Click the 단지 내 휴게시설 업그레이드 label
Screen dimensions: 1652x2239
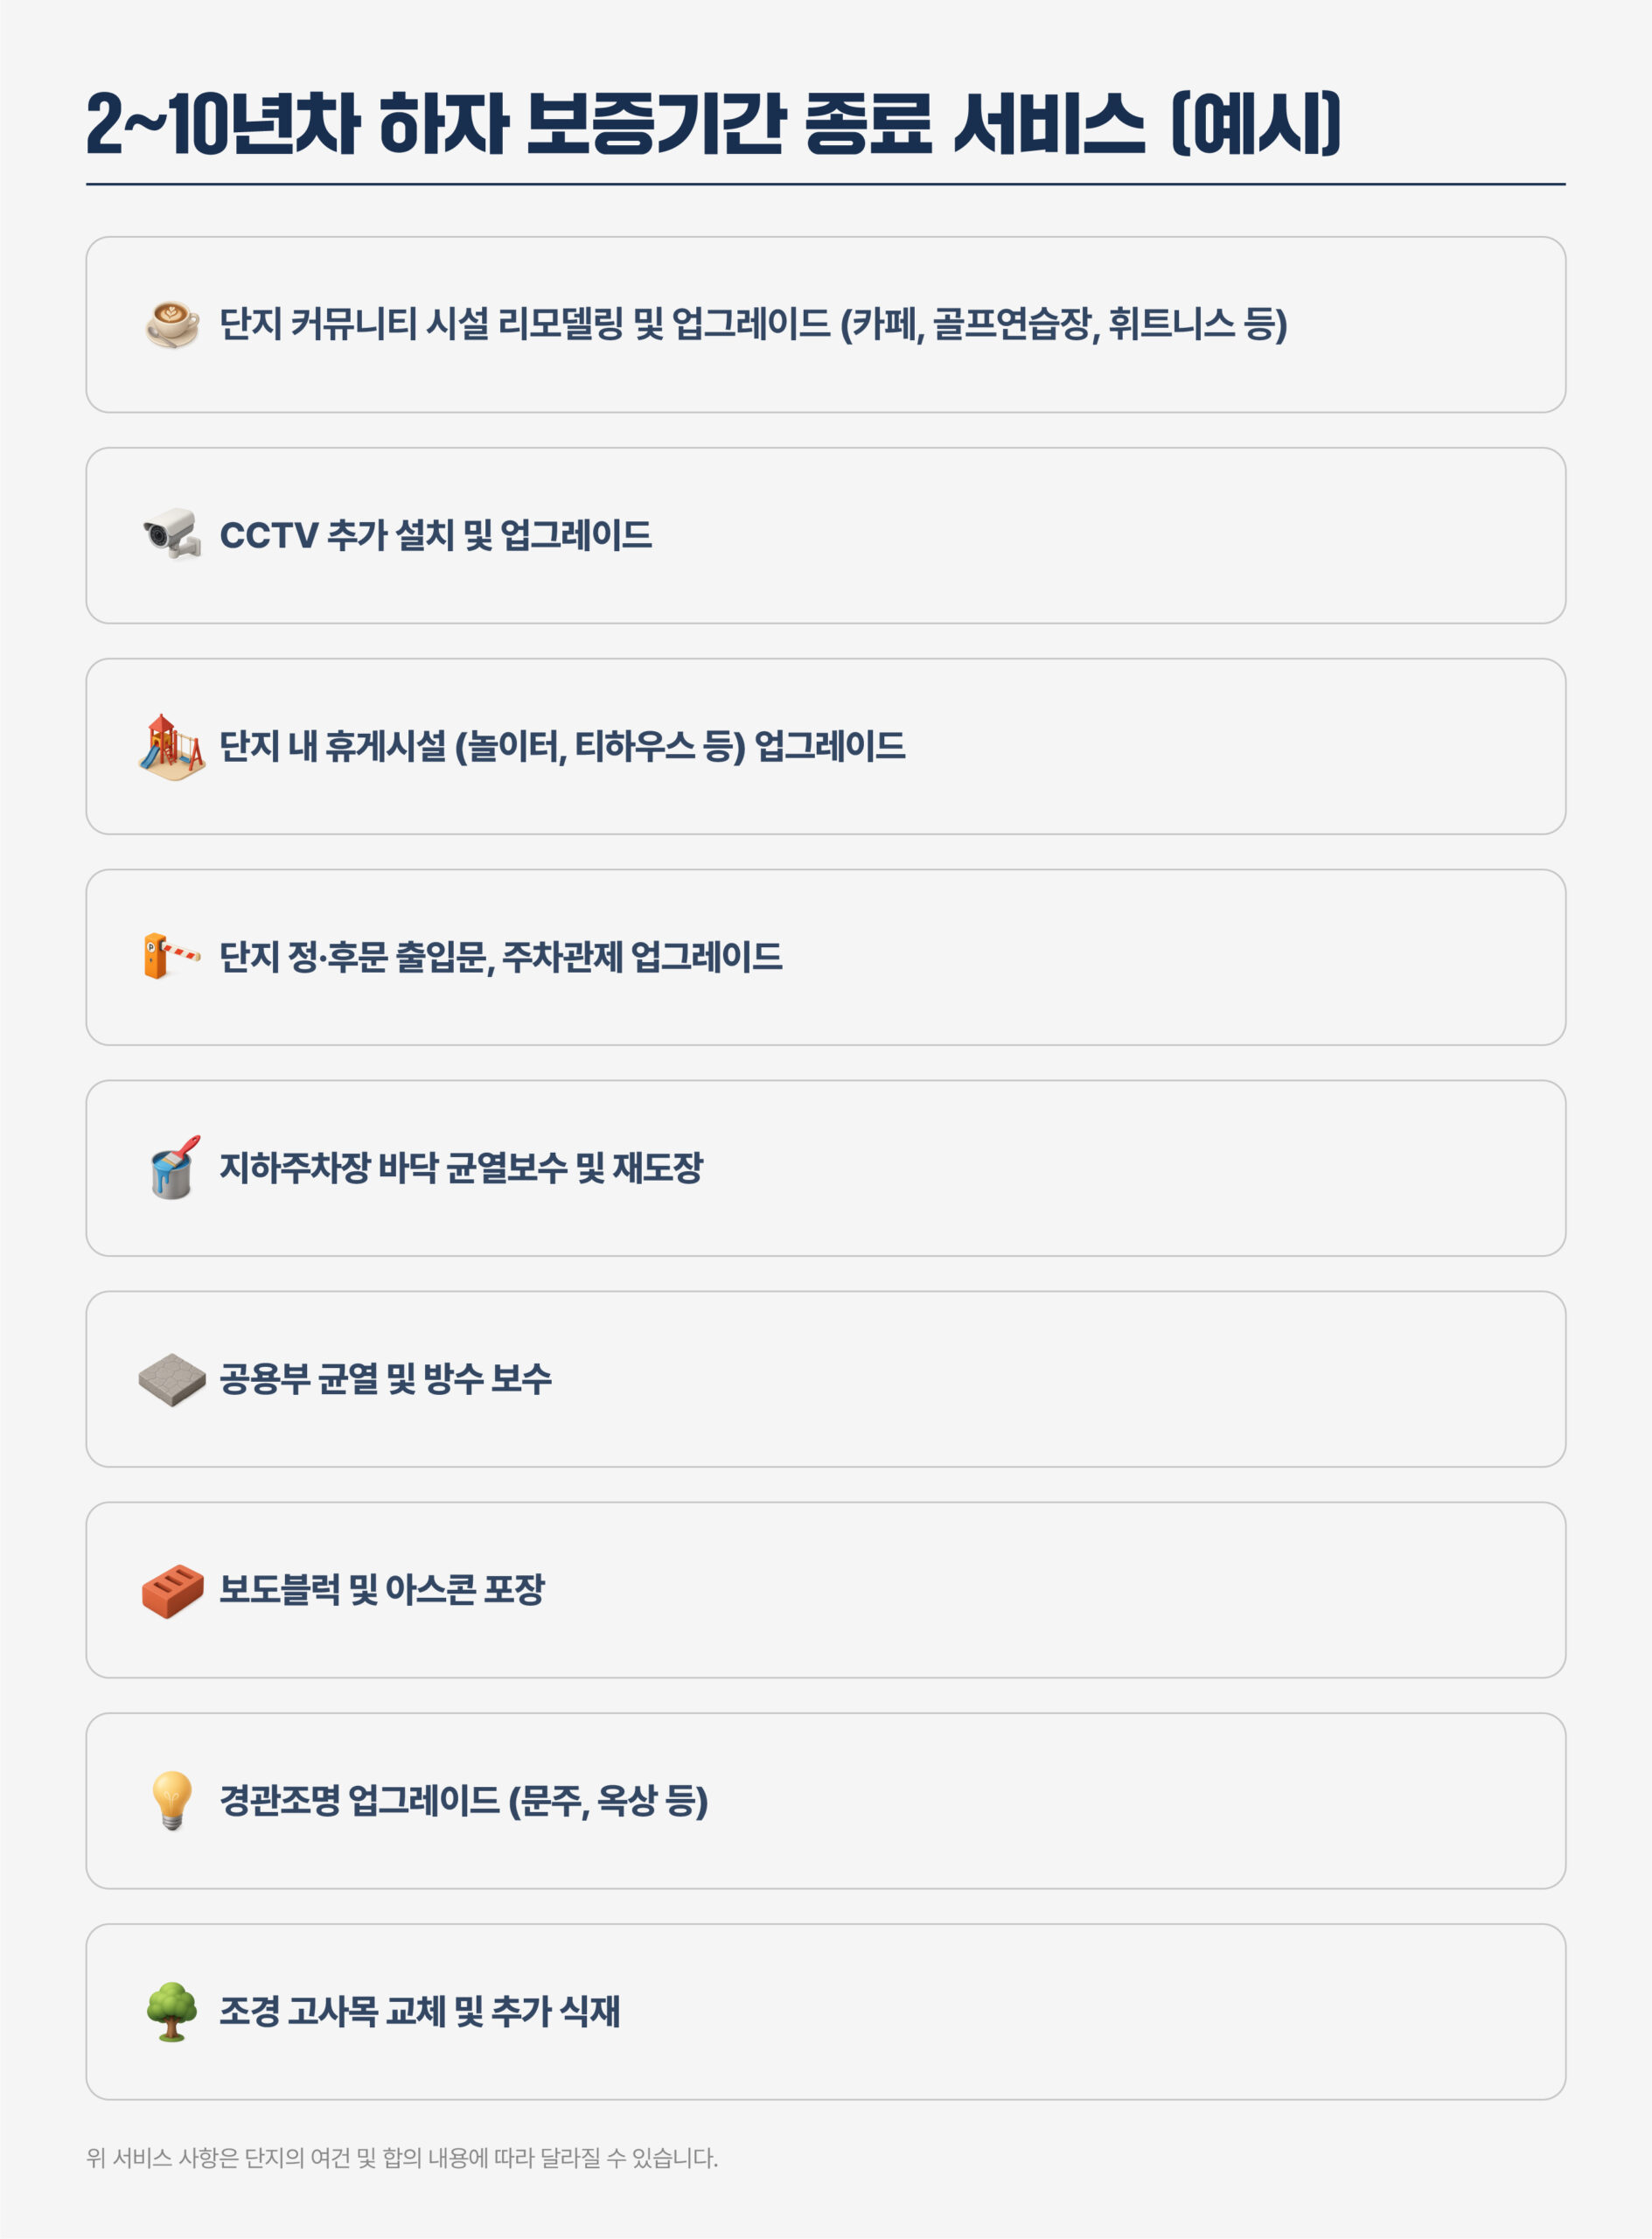coord(562,746)
